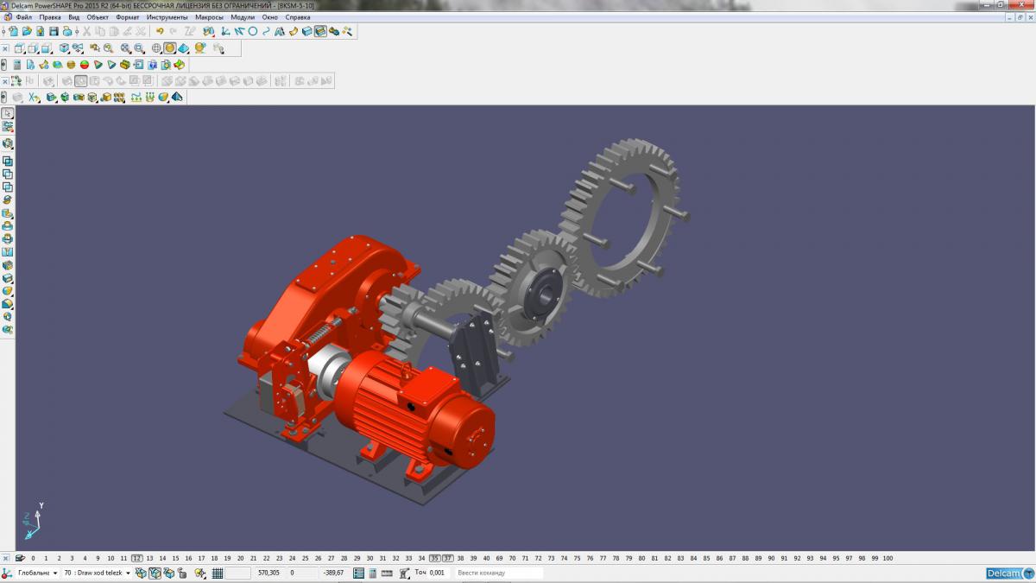
Task: Turn on level 70
Action: click(512, 558)
